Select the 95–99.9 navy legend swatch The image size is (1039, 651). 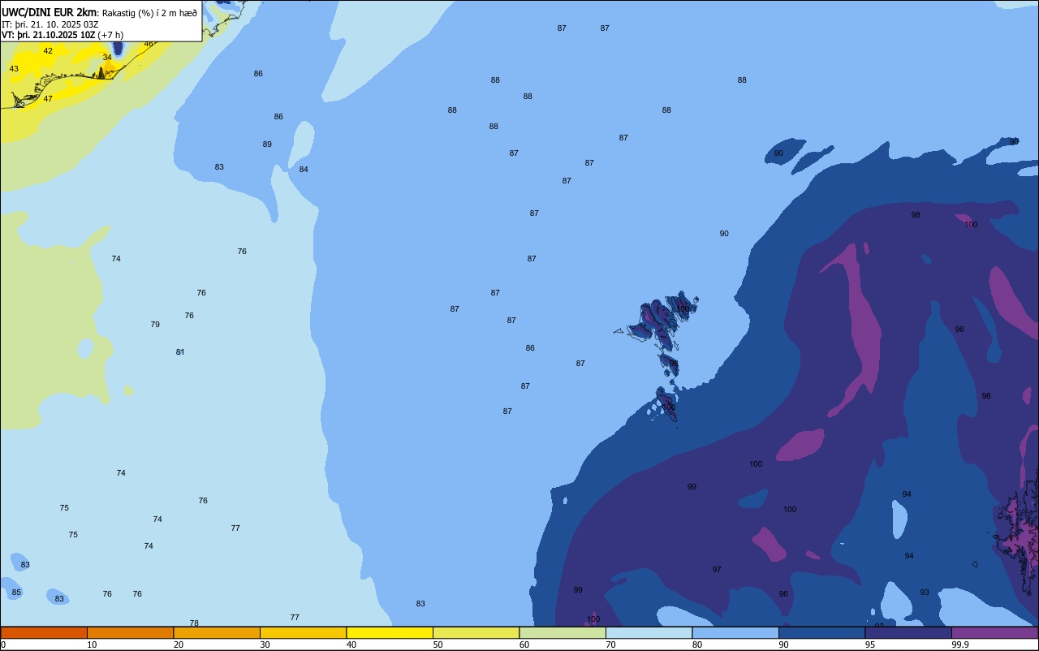click(908, 632)
